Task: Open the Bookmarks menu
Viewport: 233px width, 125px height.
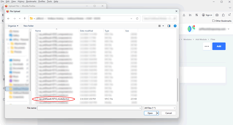Action: [x=31, y=1]
